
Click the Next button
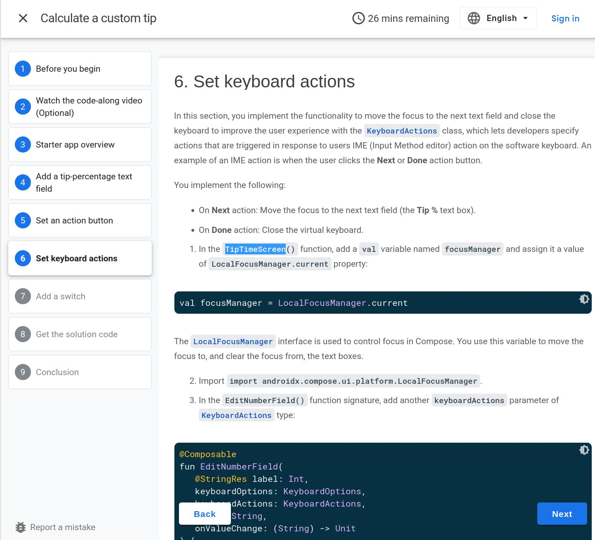(x=562, y=514)
